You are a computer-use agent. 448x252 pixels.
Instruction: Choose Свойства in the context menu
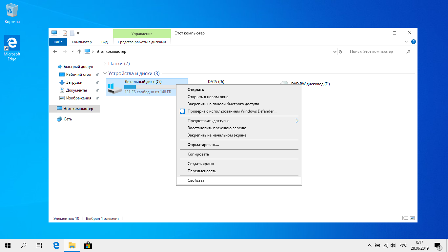coord(196,180)
